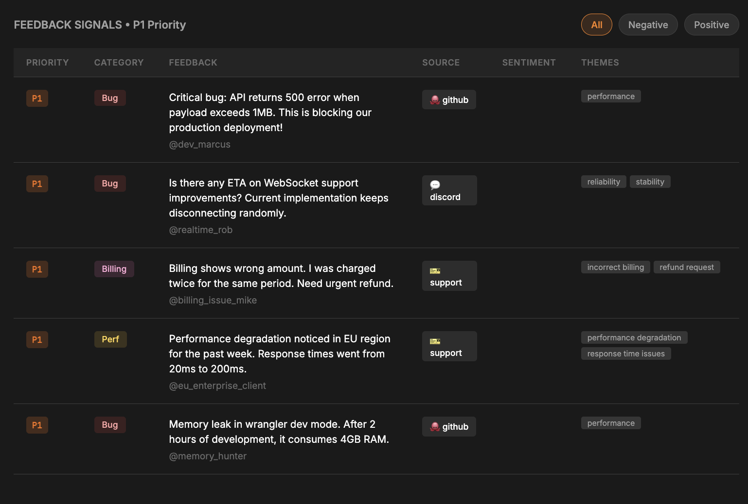Click the refund request theme tag
The image size is (748, 504).
[686, 267]
